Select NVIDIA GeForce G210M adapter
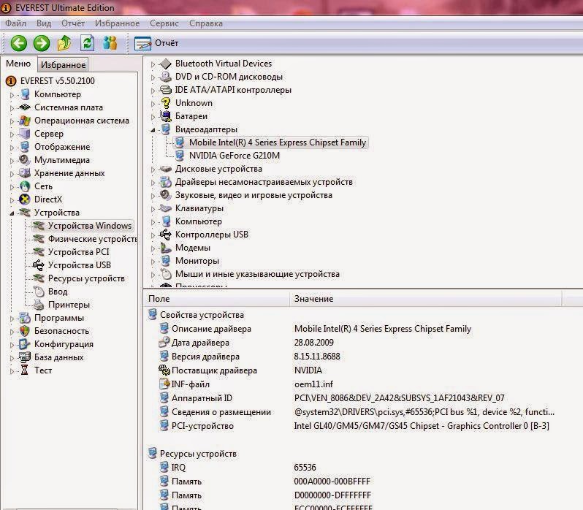The image size is (583, 510). pos(235,156)
